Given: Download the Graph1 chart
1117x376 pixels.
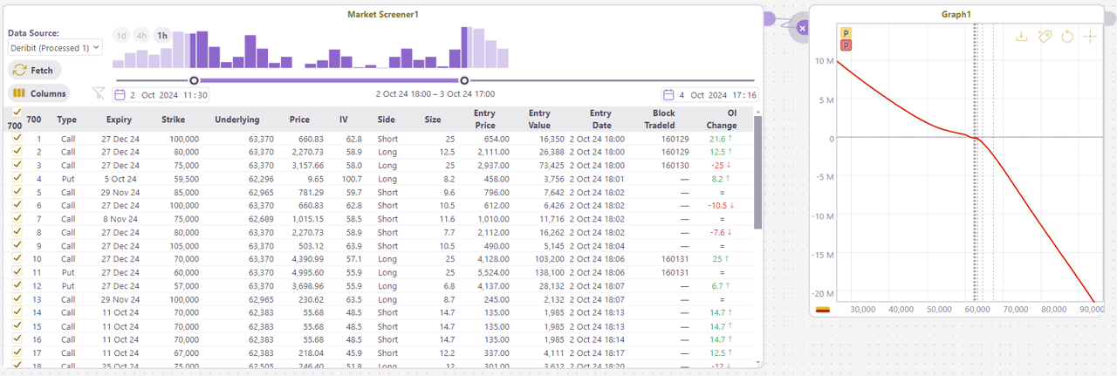Looking at the screenshot, I should 1022,37.
